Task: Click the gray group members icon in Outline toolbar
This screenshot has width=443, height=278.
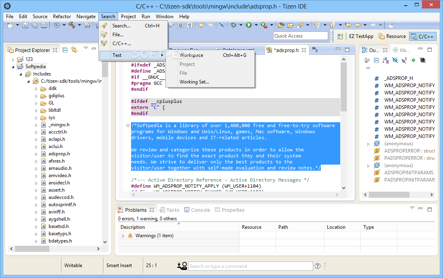Action: tap(367, 60)
